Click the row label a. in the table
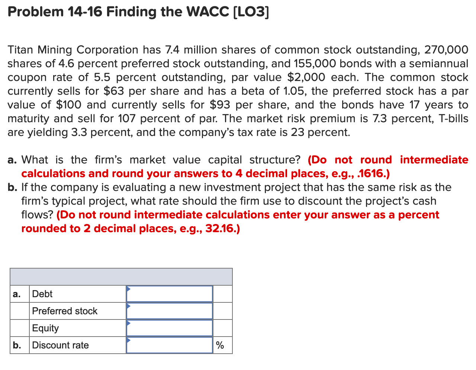The image size is (476, 370). tap(16, 294)
